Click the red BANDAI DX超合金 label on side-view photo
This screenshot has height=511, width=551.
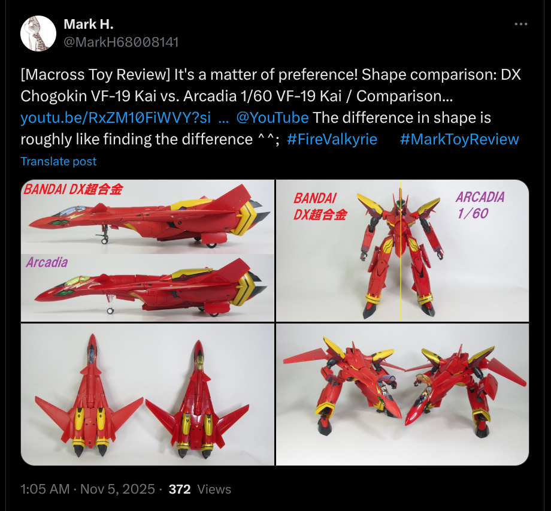click(x=73, y=189)
